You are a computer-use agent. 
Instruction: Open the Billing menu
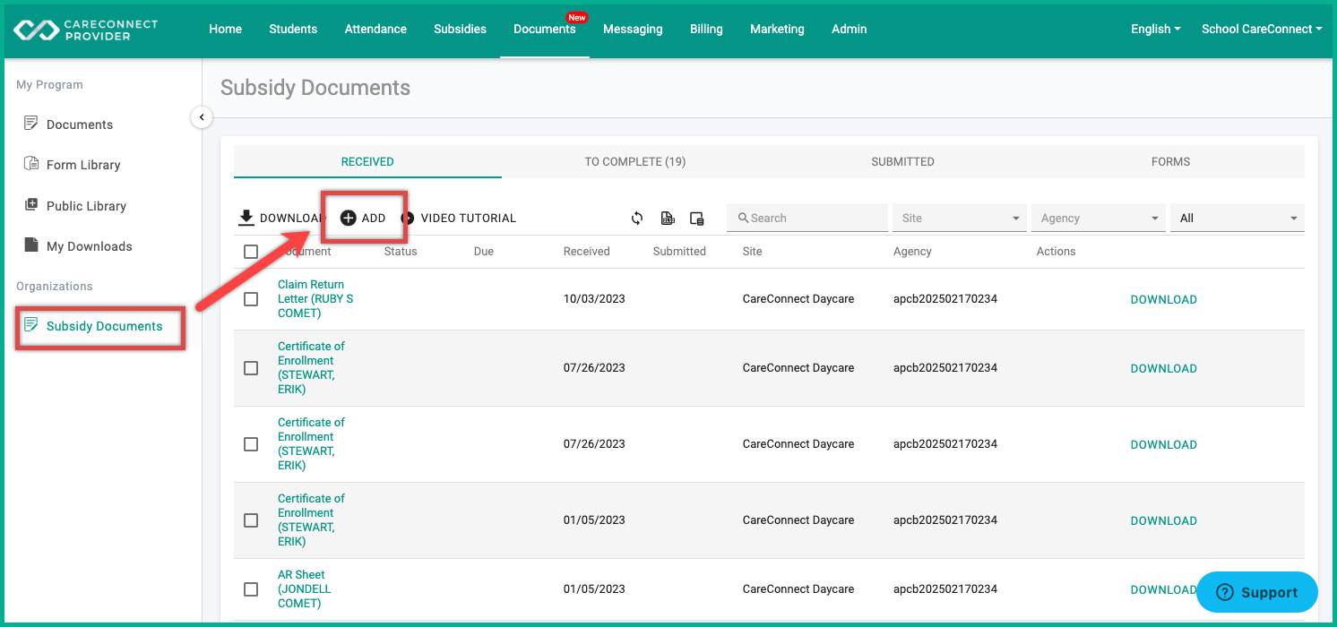(706, 29)
